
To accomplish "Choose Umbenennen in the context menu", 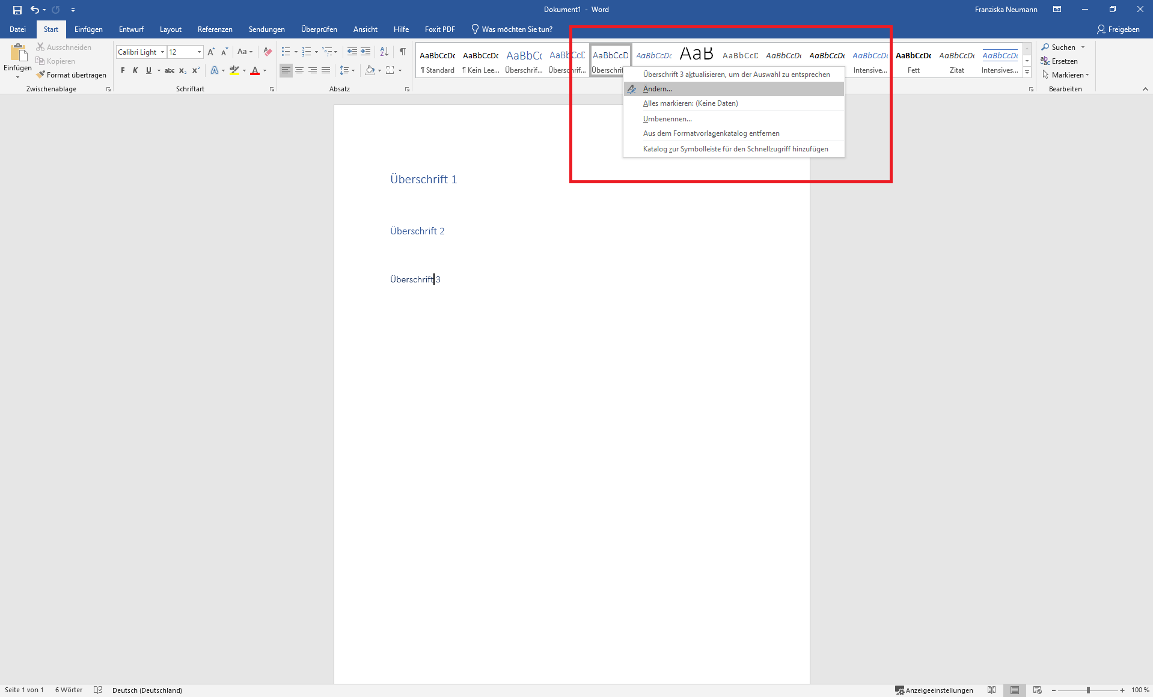I will click(x=667, y=118).
